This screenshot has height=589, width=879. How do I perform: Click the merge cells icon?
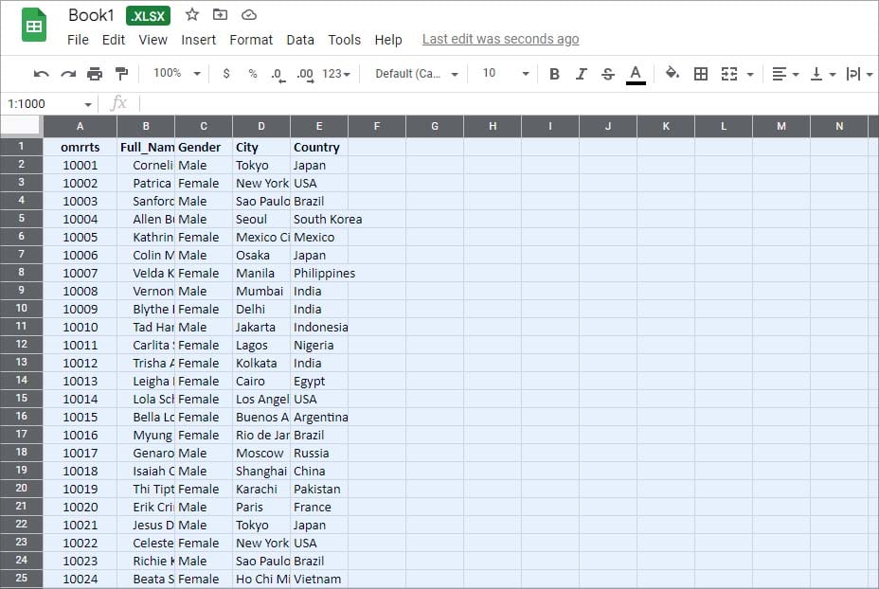[728, 74]
